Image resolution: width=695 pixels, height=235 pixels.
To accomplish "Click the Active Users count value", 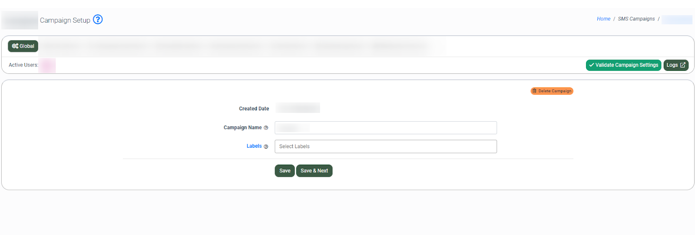I will tap(47, 65).
